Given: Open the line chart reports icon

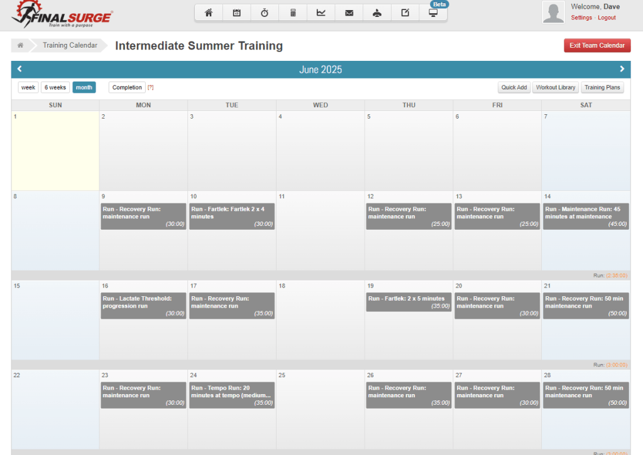Looking at the screenshot, I should click(321, 13).
